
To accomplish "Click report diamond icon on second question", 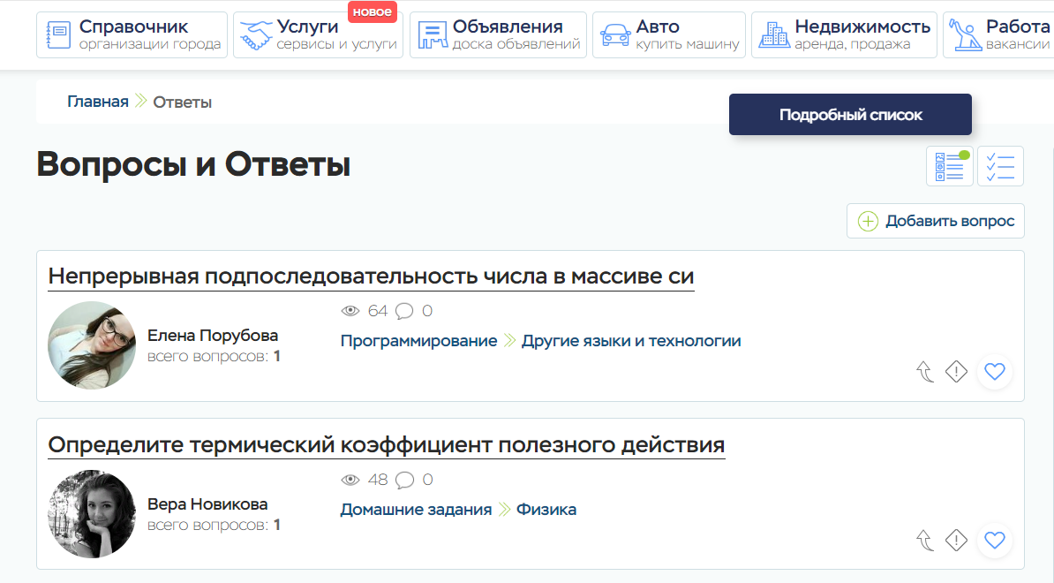I will [956, 540].
